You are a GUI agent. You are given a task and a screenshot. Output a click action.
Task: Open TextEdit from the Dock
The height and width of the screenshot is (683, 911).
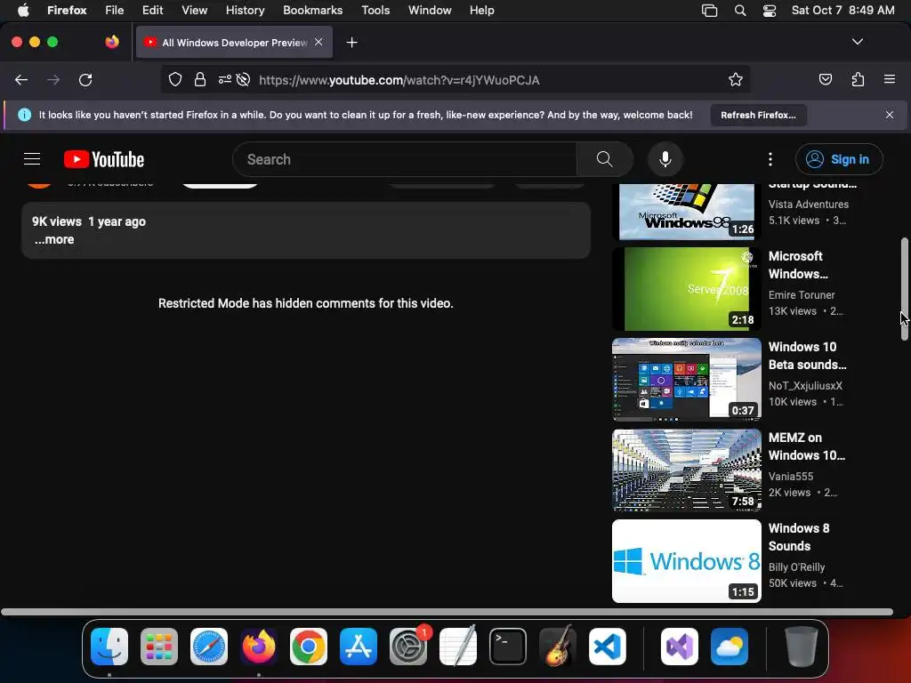458,647
